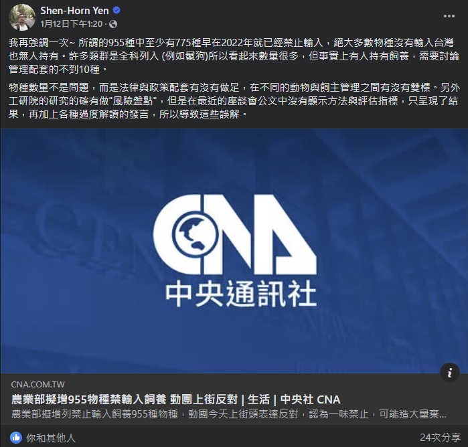This screenshot has height=447, width=468.
Task: Click the globe public privacy icon
Action: 113,24
